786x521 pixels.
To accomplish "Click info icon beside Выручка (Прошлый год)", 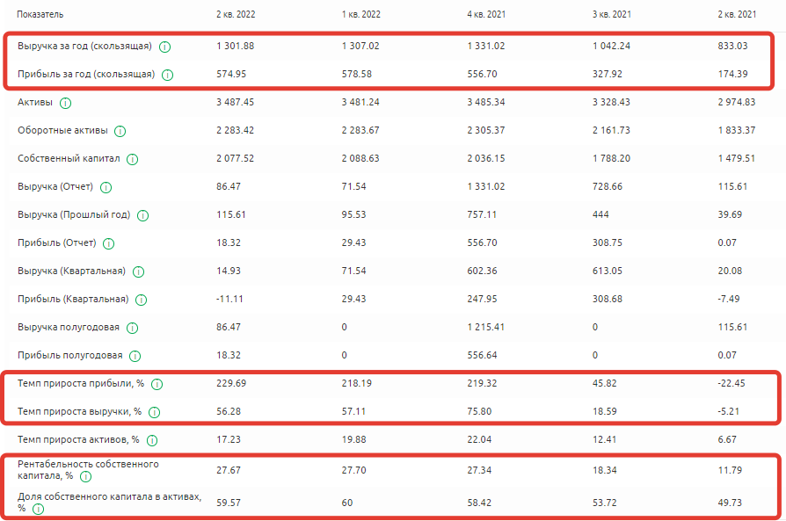I will point(142,215).
